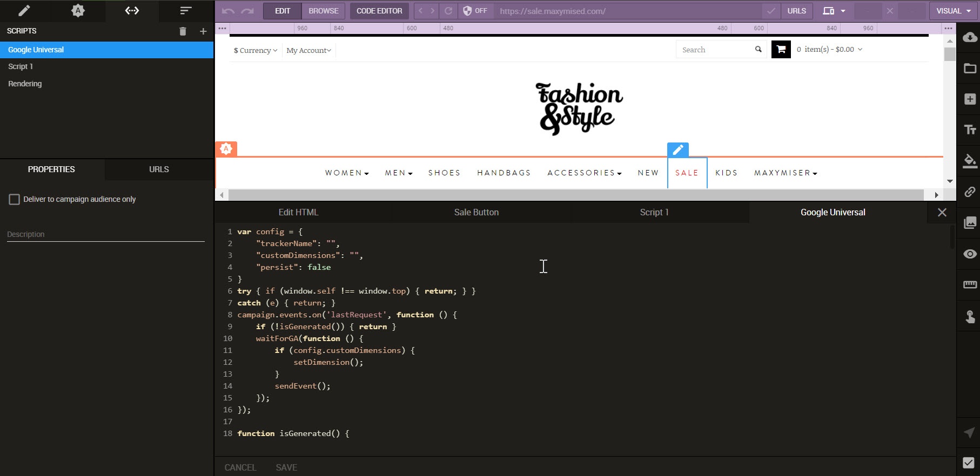Open the pencil edit tab in left panel
Viewport: 980px width, 476px height.
pos(24,10)
